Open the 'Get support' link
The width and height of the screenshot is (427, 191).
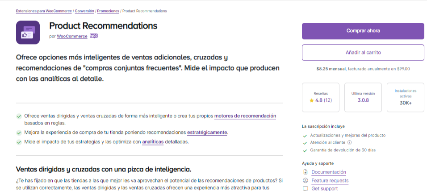325,189
